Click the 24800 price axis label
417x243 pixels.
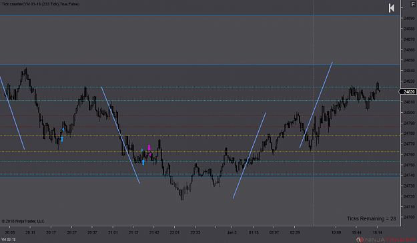click(409, 113)
